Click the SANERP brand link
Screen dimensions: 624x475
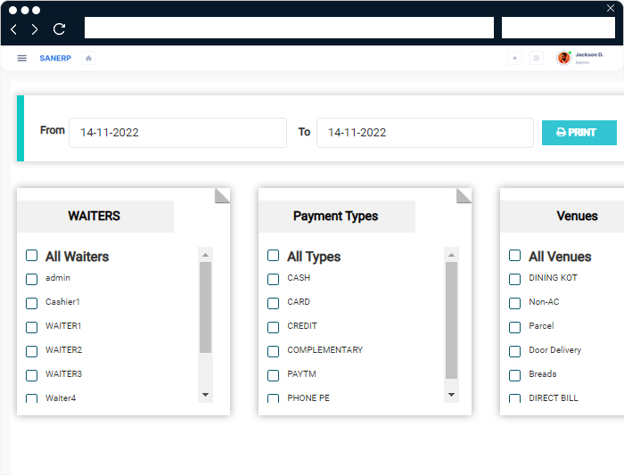point(55,58)
